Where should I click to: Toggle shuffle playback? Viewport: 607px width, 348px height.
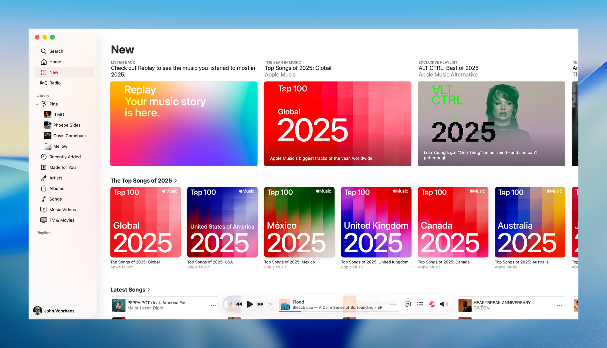230,304
